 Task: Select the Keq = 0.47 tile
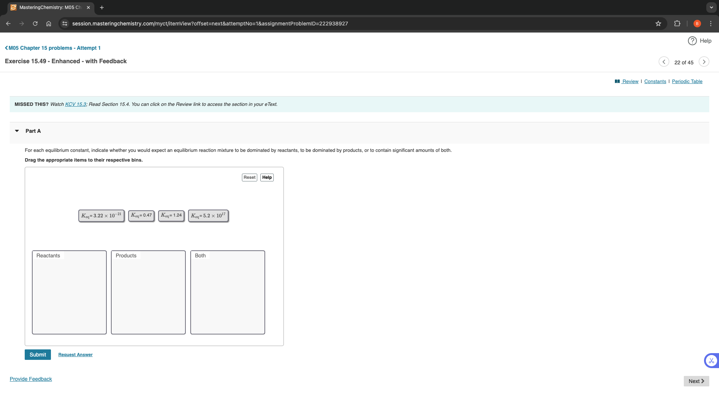coord(141,216)
